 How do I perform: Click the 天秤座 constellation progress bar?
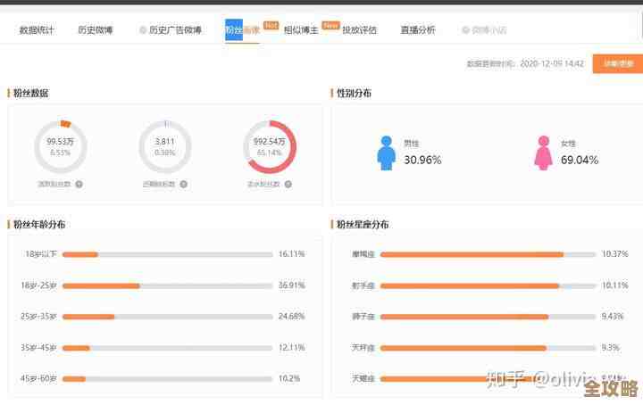tap(488, 348)
